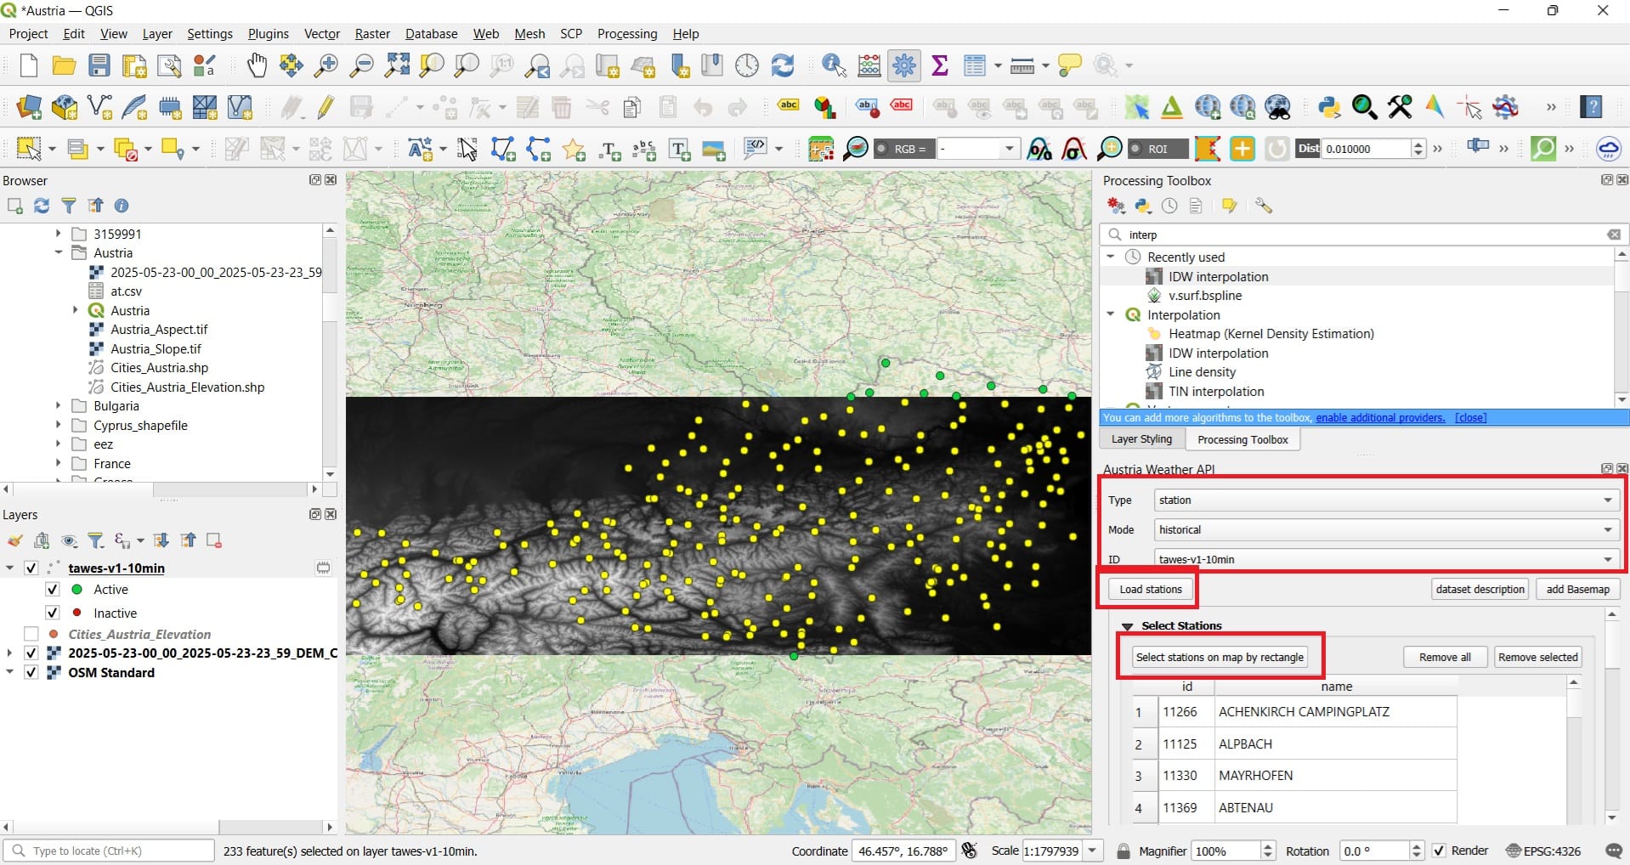Viewport: 1630px width, 865px height.
Task: Click the Processing Toolbox search field
Action: point(1364,235)
